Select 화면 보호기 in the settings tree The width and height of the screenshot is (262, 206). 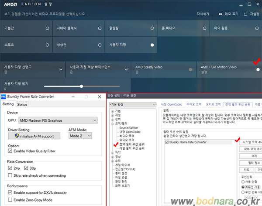(122, 185)
